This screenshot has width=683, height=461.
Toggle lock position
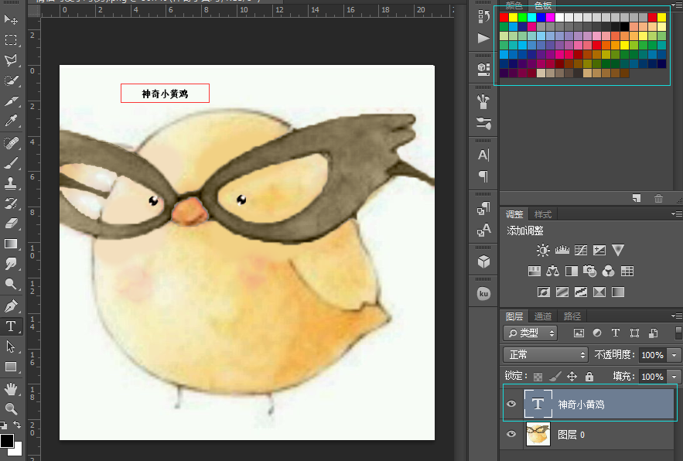pyautogui.click(x=572, y=377)
